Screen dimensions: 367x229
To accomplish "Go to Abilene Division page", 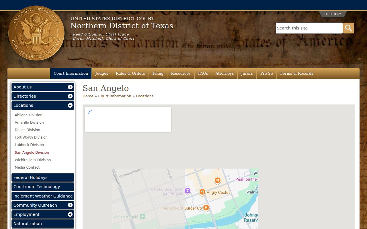I will point(29,115).
